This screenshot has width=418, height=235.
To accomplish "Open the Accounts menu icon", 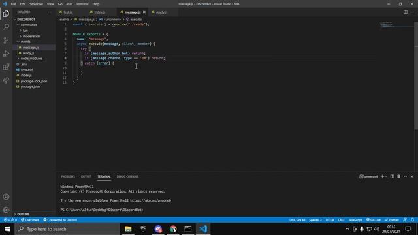I will [6, 196].
